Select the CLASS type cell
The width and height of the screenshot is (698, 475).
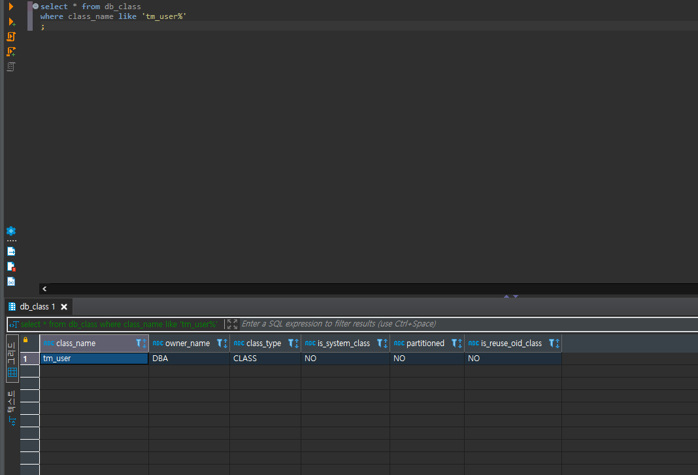click(x=265, y=359)
